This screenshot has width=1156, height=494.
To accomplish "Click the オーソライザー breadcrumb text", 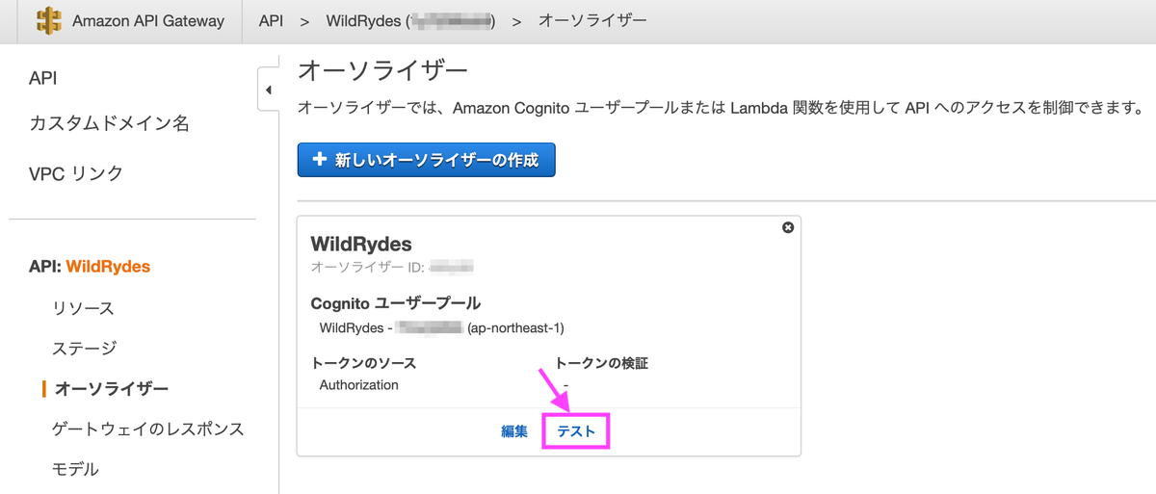I will [x=592, y=20].
